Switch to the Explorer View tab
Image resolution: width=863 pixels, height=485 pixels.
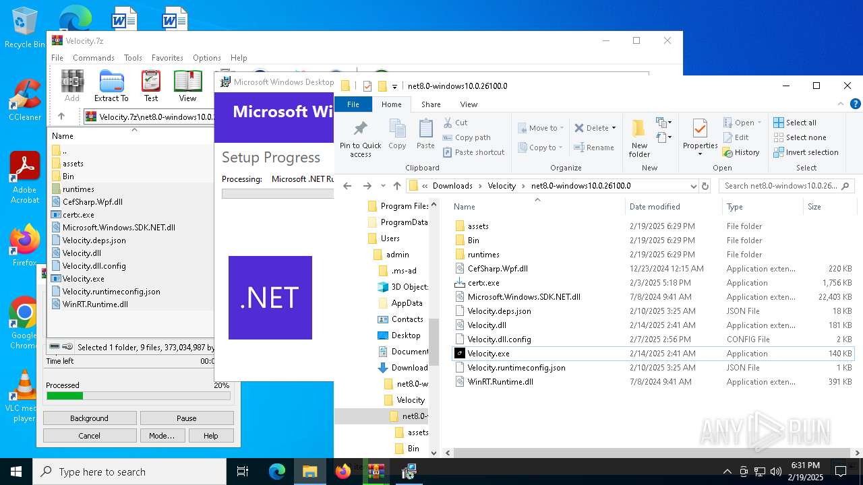(469, 104)
